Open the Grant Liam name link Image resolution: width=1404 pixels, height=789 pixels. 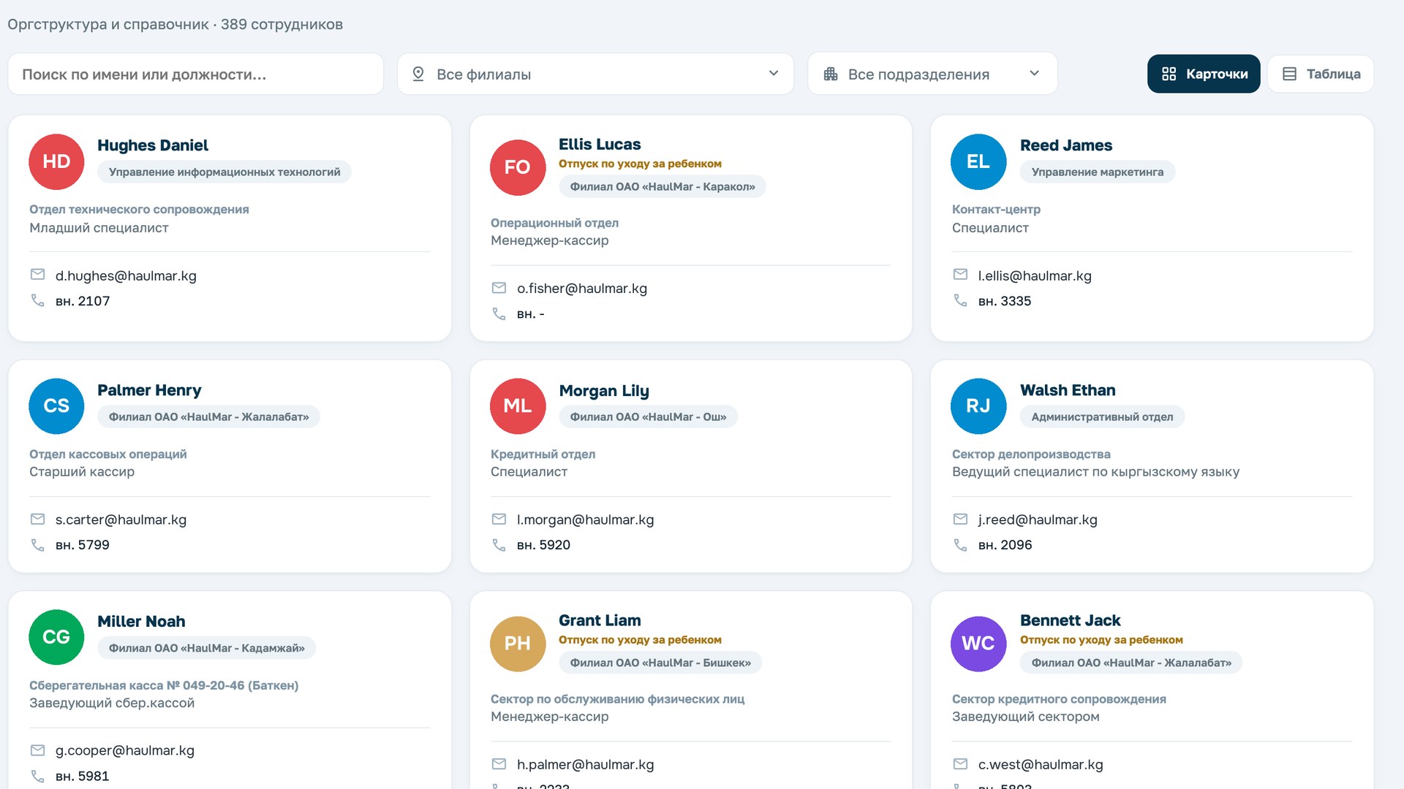point(600,620)
